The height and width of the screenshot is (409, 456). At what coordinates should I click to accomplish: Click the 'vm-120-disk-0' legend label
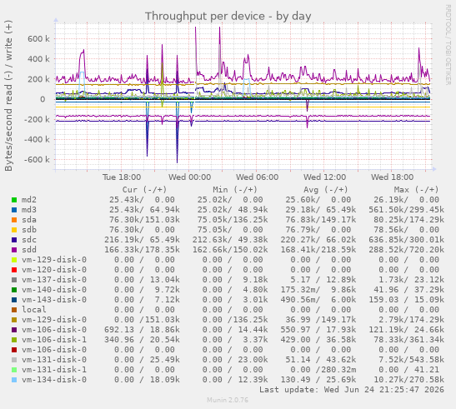pos(54,270)
